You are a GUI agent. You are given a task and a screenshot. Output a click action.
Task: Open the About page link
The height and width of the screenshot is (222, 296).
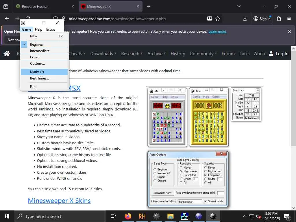pos(260,53)
